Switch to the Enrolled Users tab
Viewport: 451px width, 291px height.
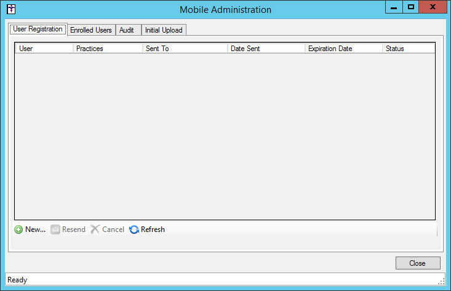(x=90, y=30)
